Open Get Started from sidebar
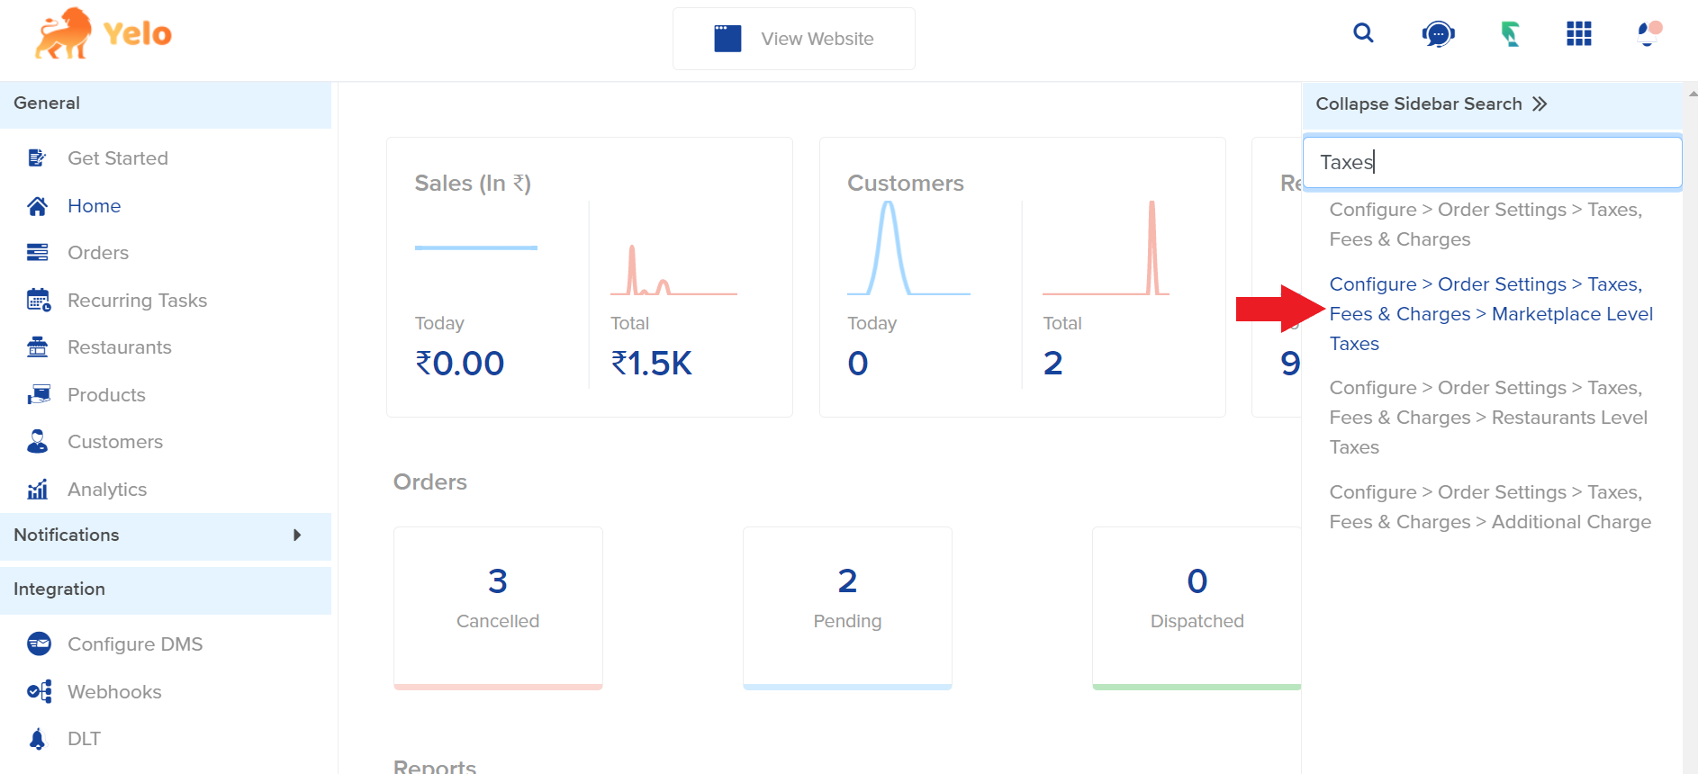The image size is (1698, 774). [117, 158]
